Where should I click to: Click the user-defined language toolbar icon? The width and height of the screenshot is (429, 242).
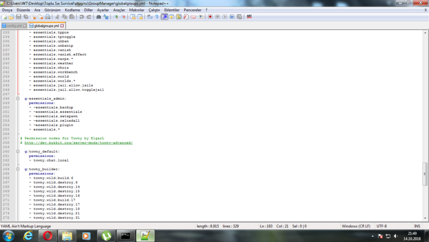click(171, 17)
